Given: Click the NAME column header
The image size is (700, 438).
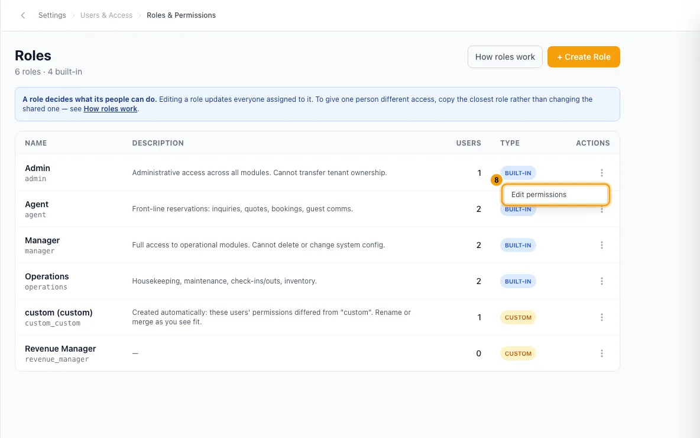Looking at the screenshot, I should click(x=35, y=143).
